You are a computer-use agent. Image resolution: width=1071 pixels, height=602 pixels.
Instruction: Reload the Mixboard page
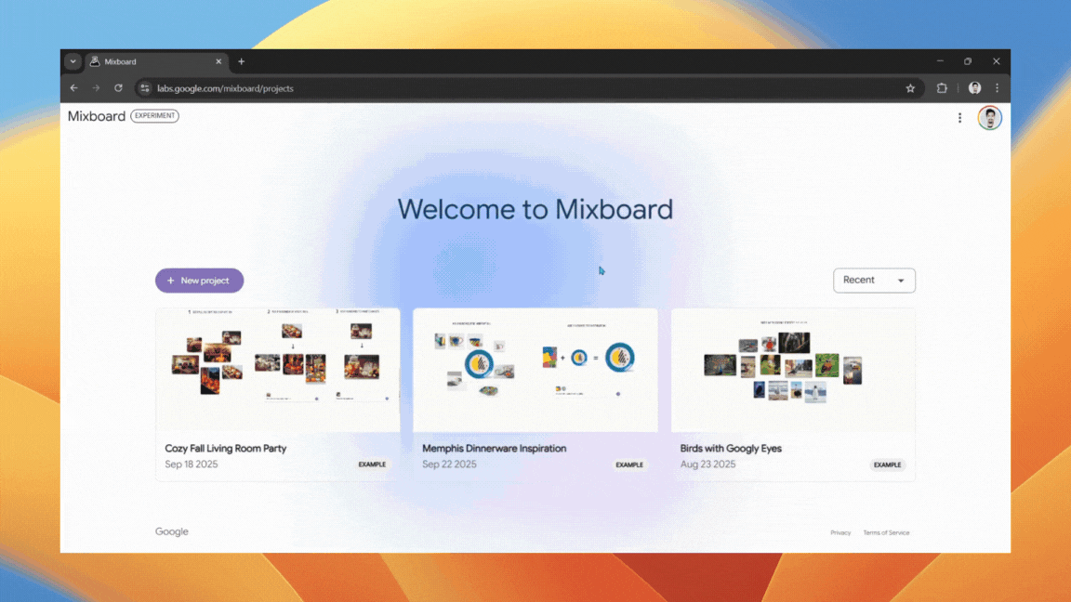coord(118,88)
